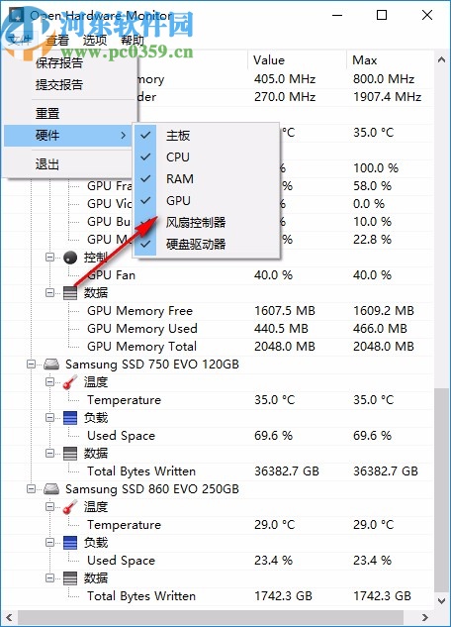Viewport: 451px width, 627px height.
Task: Select the GPU Memory Total row
Action: point(218,347)
